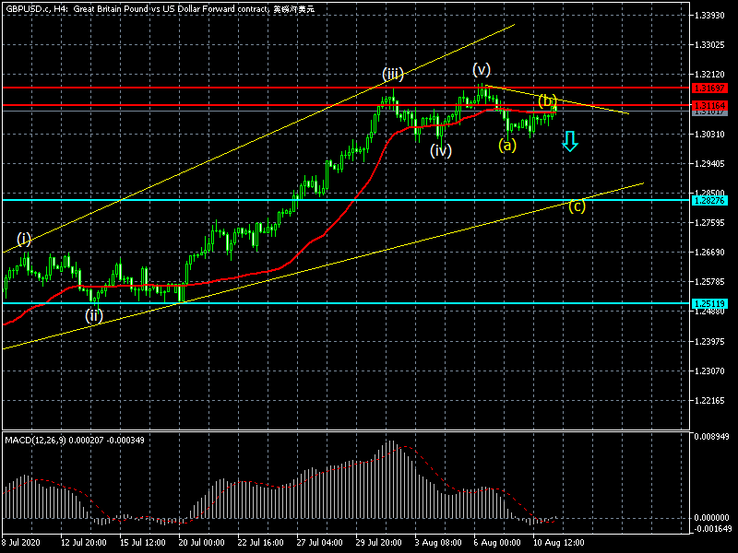Click the 1.30310 price axis value
Screen dimensions: 738x553
709,135
